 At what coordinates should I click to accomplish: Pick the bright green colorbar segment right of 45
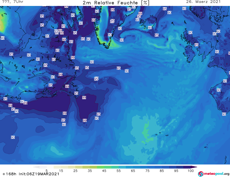click(108, 167)
